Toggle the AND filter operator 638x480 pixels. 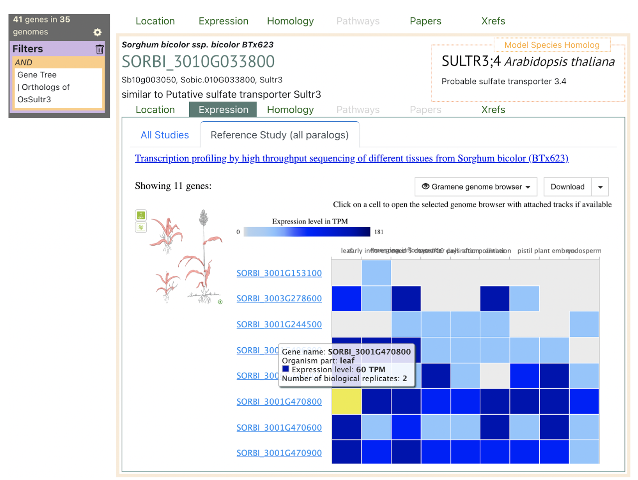tap(23, 62)
